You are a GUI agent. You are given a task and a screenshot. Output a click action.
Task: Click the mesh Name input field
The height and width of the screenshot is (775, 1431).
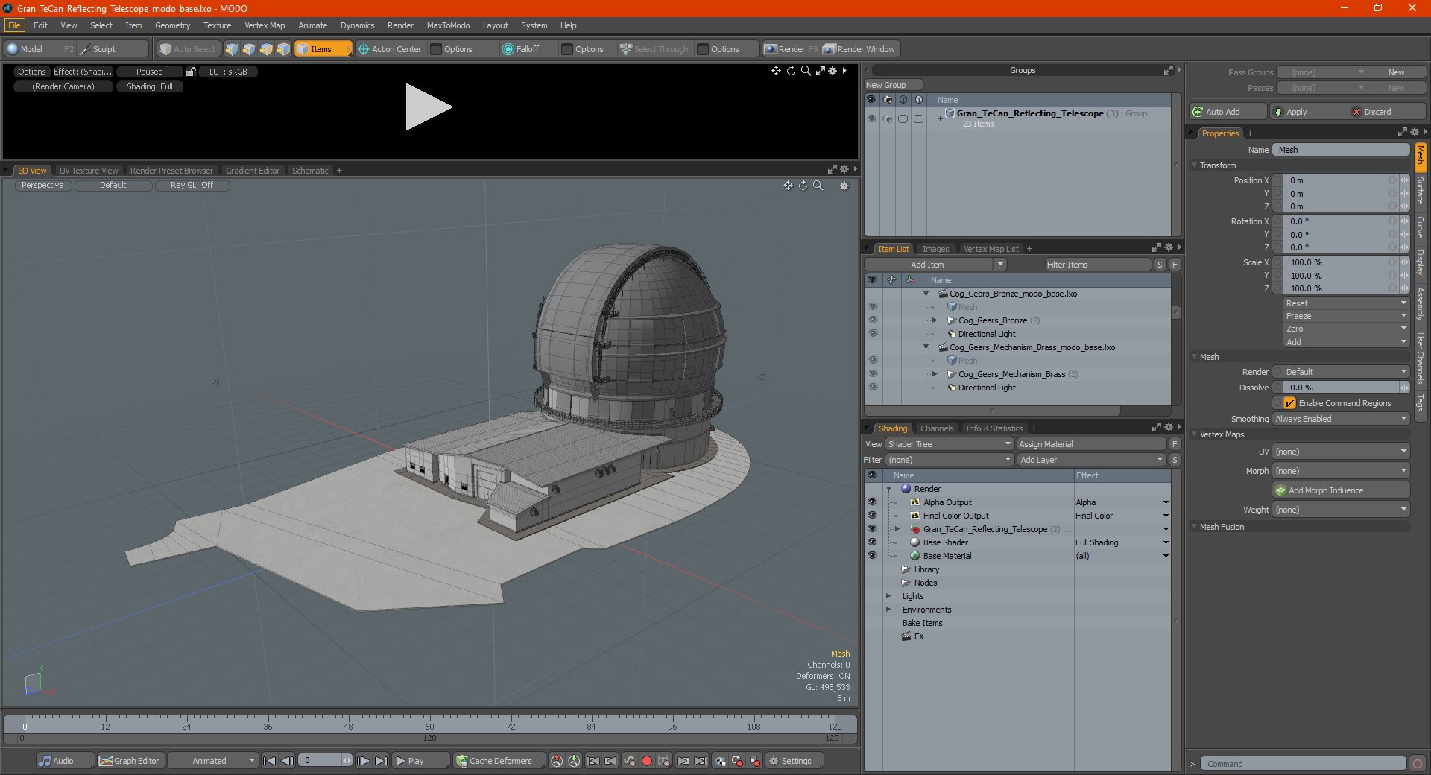coord(1341,150)
